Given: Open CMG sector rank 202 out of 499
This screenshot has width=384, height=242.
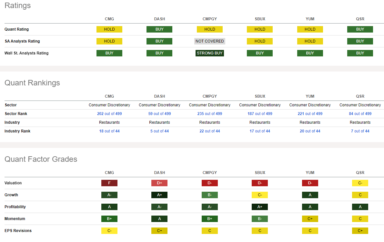Looking at the screenshot, I should 109,114.
